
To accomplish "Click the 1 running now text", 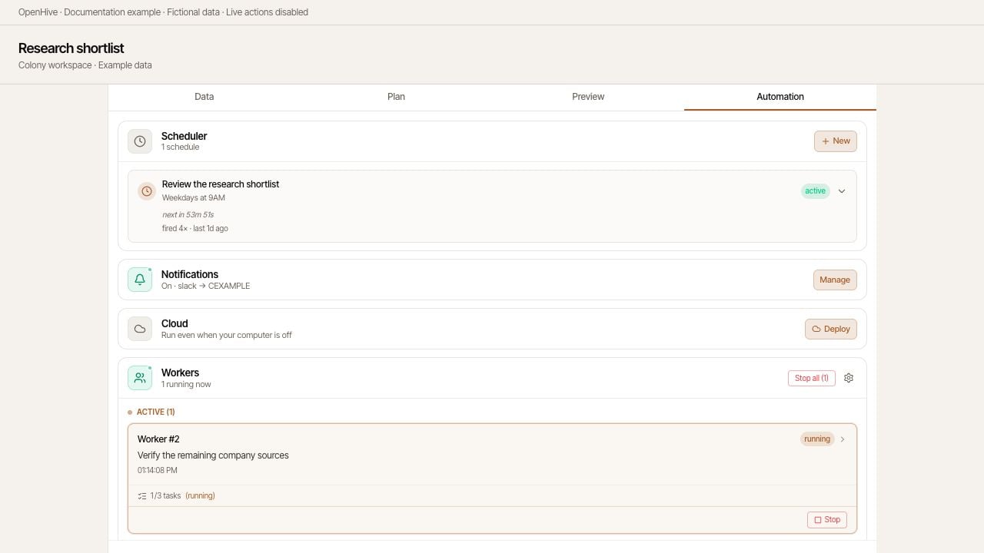I will [x=186, y=385].
